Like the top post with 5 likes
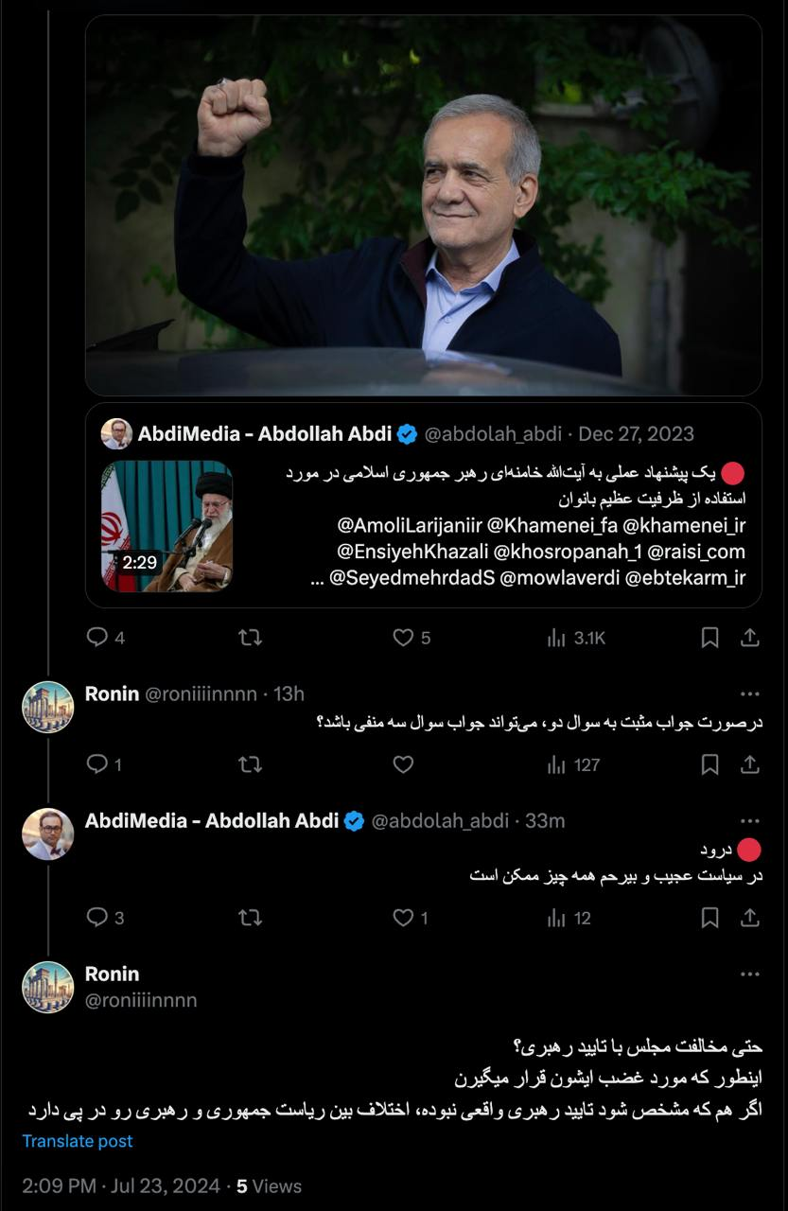Screen dimensions: 788x1211 click(403, 638)
